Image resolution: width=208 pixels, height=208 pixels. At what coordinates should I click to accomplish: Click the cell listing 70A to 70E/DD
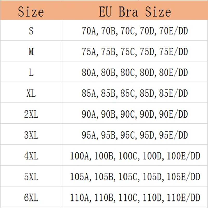[135, 31]
